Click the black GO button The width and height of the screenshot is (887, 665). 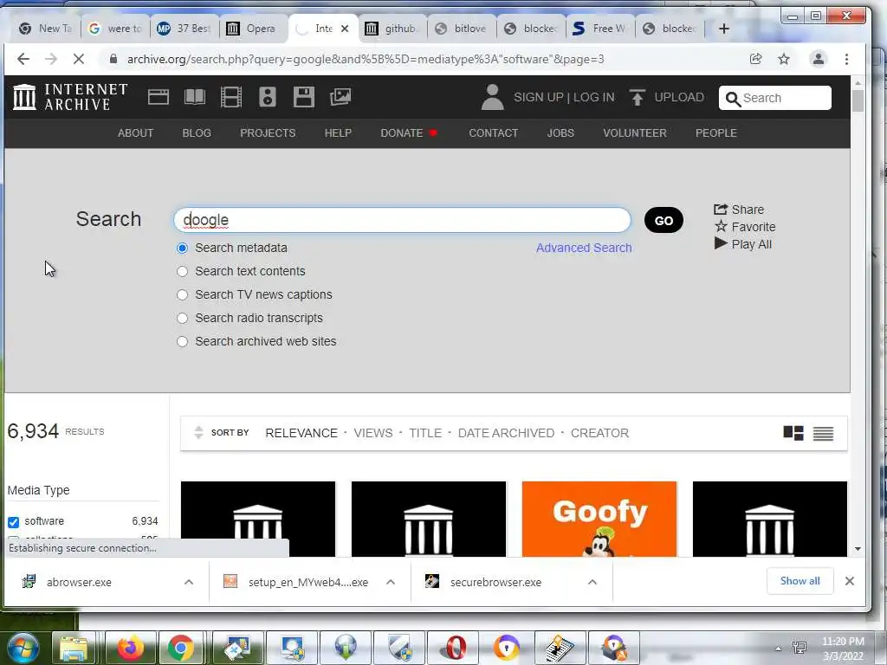click(x=664, y=220)
